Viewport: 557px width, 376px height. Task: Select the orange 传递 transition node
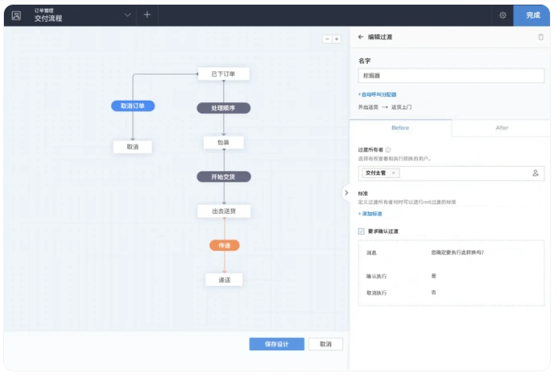coord(224,245)
